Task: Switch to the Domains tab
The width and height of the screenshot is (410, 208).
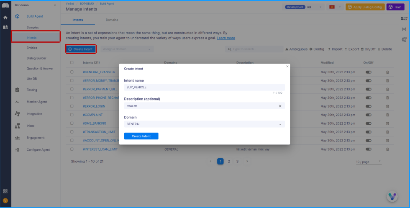Action: pyautogui.click(x=111, y=20)
